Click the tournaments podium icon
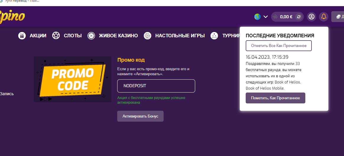Image resolution: width=344 pixels, height=156 pixels. point(214,36)
